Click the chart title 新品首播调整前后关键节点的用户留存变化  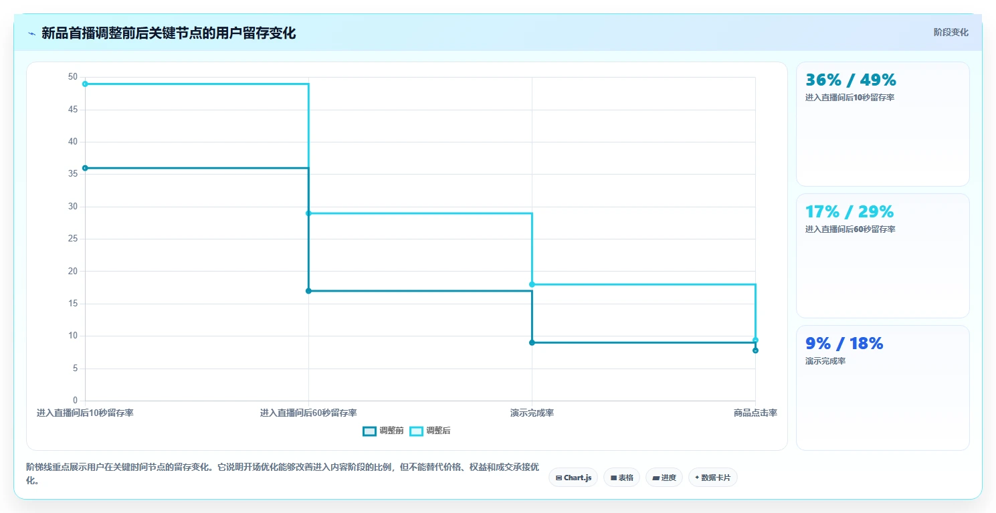(169, 33)
